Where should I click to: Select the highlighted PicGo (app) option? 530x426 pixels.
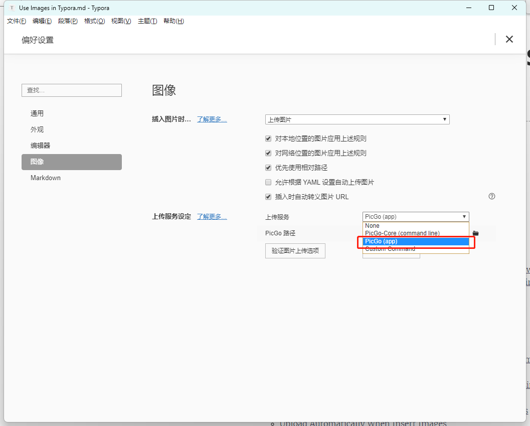[x=416, y=241]
